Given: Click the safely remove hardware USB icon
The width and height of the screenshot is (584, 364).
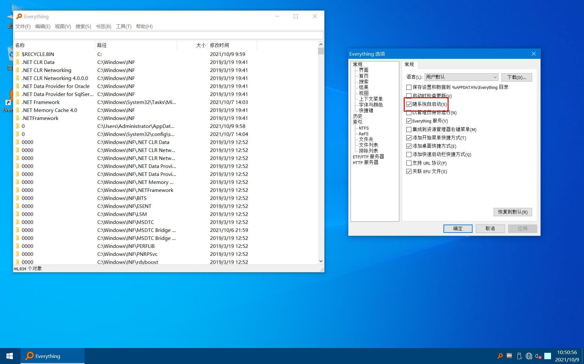Looking at the screenshot, I should 519,356.
